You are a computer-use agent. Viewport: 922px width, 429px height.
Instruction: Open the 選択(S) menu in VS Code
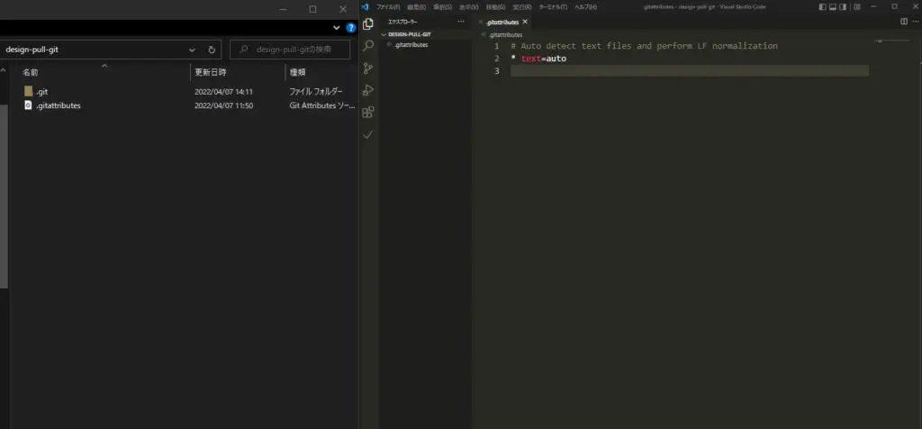click(442, 7)
